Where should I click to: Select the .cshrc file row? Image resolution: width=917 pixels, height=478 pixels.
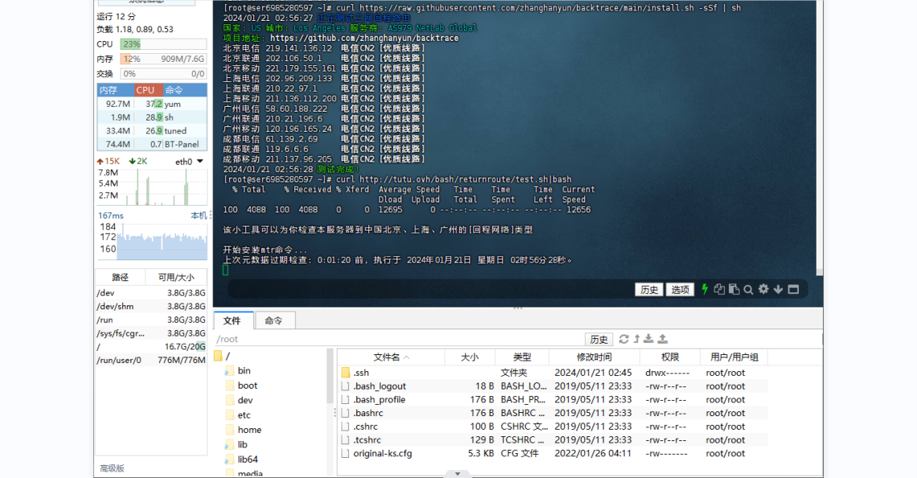click(552, 427)
